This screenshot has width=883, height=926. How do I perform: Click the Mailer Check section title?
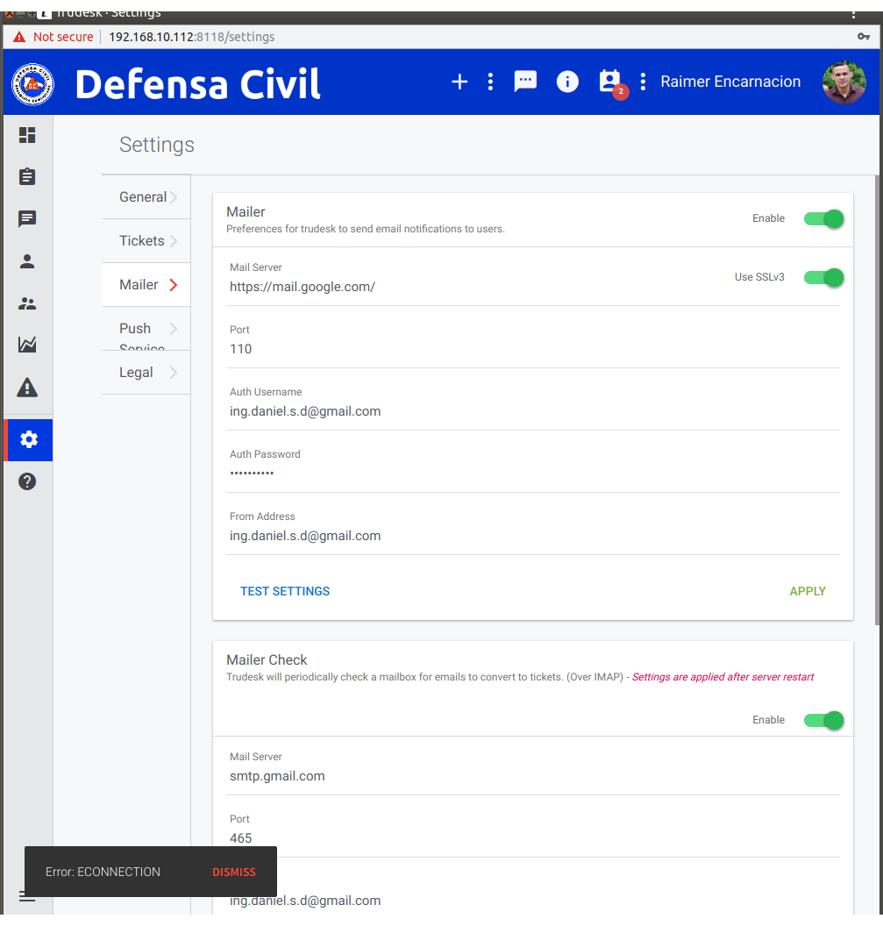click(267, 660)
